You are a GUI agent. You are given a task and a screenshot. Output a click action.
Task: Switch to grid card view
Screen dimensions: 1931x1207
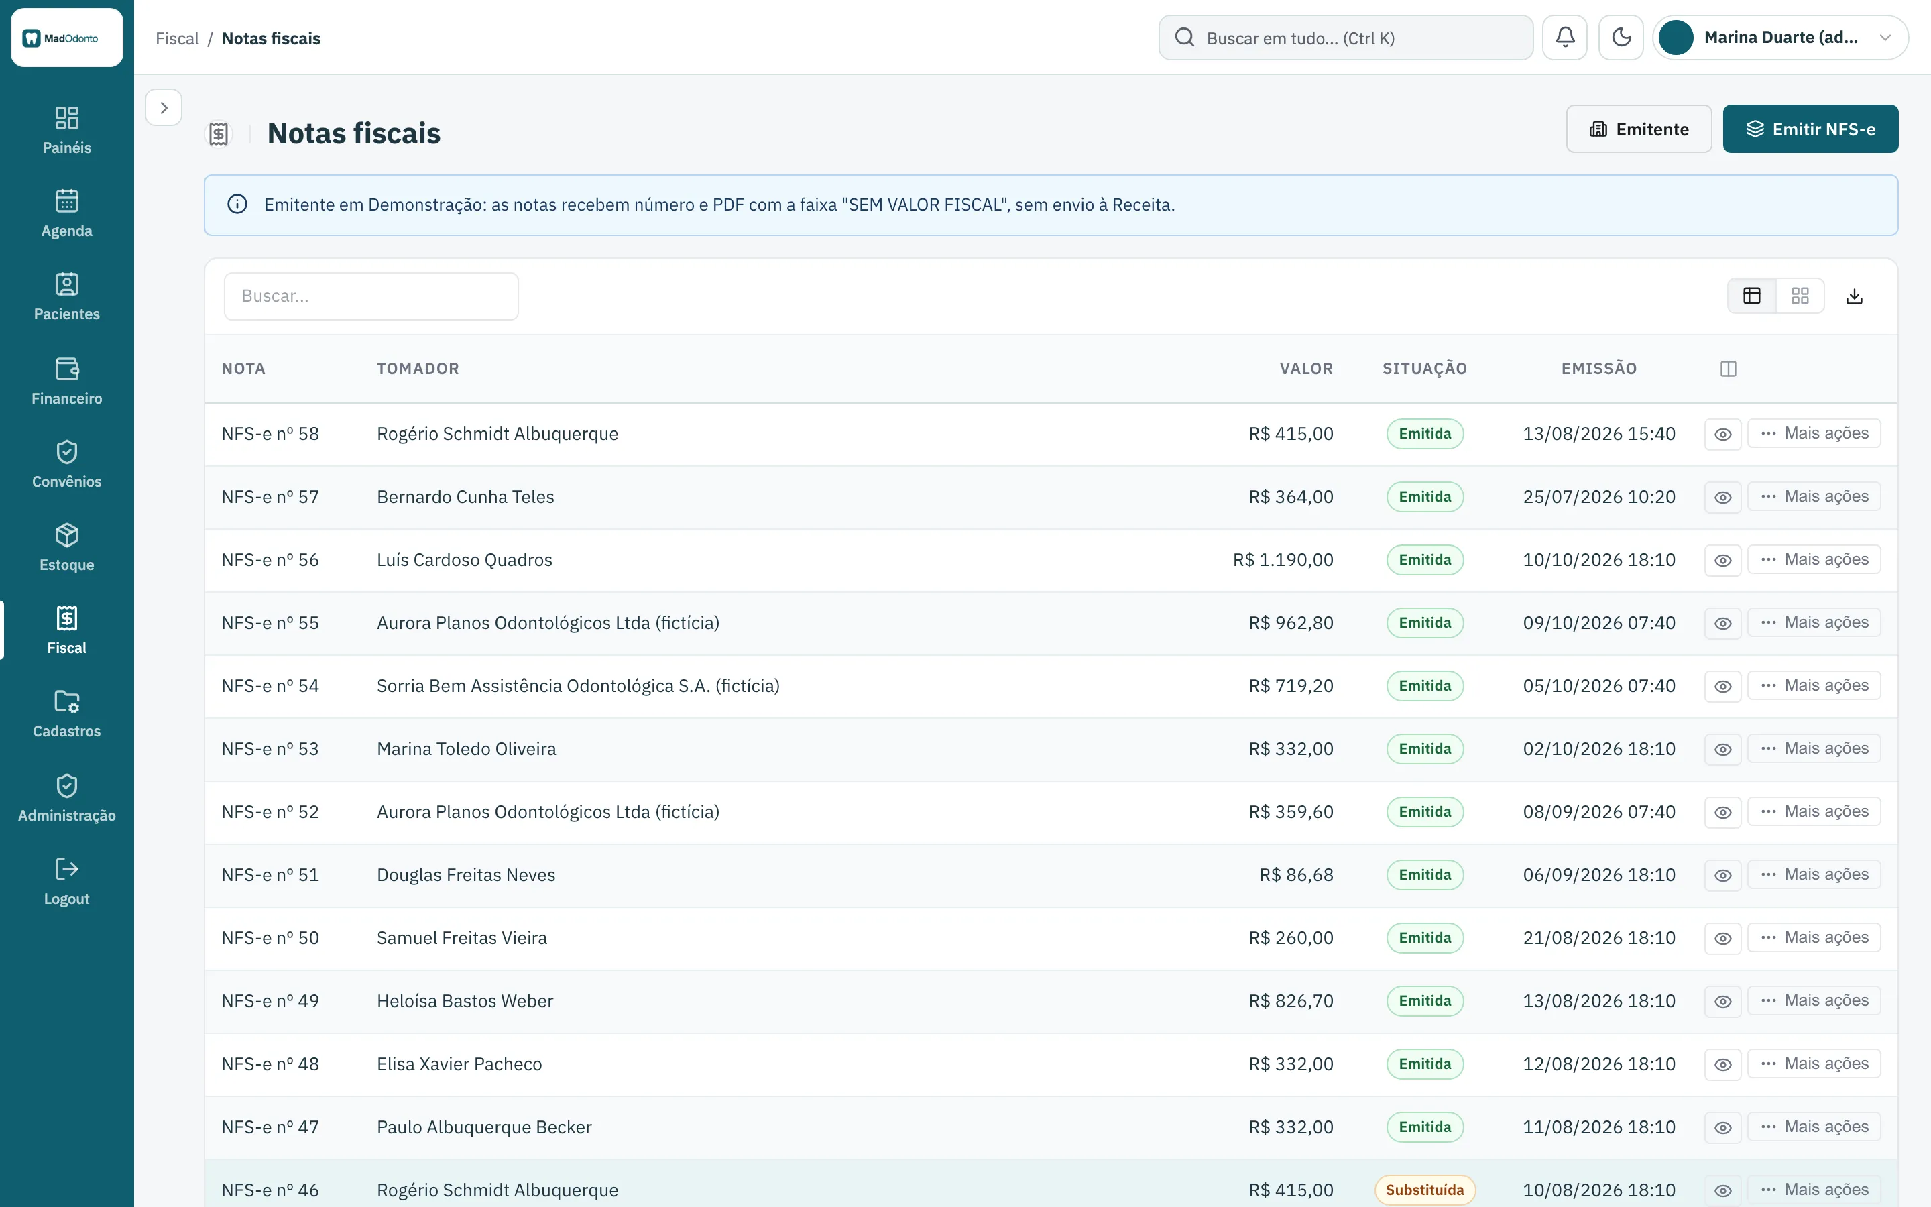point(1800,296)
